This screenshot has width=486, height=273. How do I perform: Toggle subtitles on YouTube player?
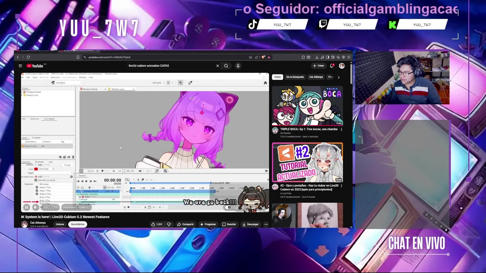[237, 207]
